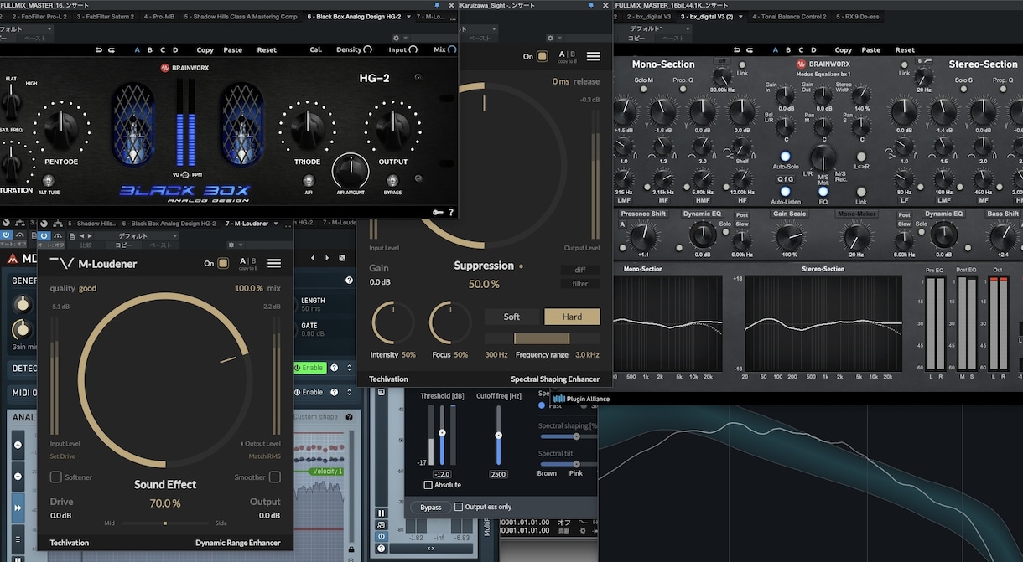
Task: Flip the HG-2 BYPASS toggle switch
Action: coord(392,180)
